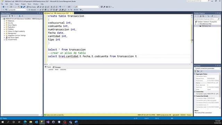Expand the Security node
The height and width of the screenshot is (125, 222).
tap(5, 23)
